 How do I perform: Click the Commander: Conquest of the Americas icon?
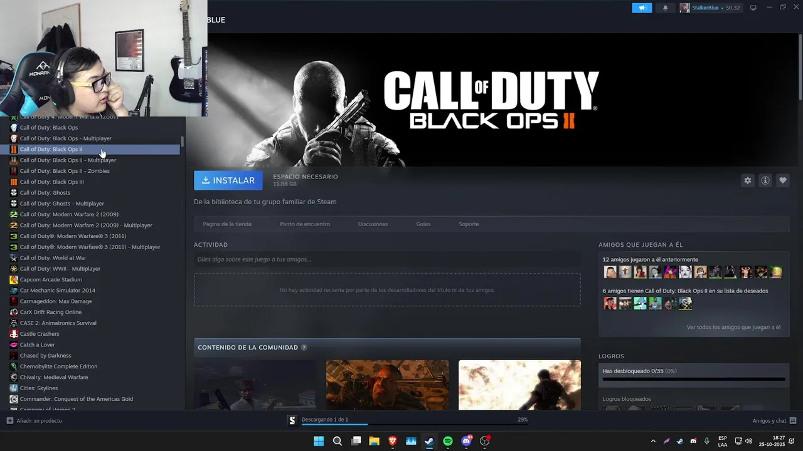(14, 399)
